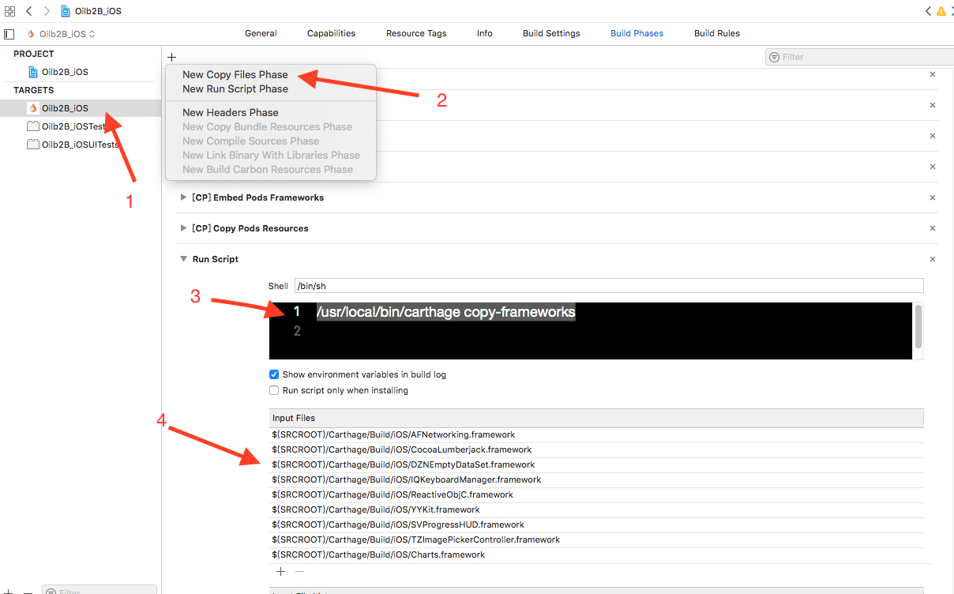This screenshot has width=954, height=594.
Task: Enable Run script only when installing
Action: click(274, 390)
